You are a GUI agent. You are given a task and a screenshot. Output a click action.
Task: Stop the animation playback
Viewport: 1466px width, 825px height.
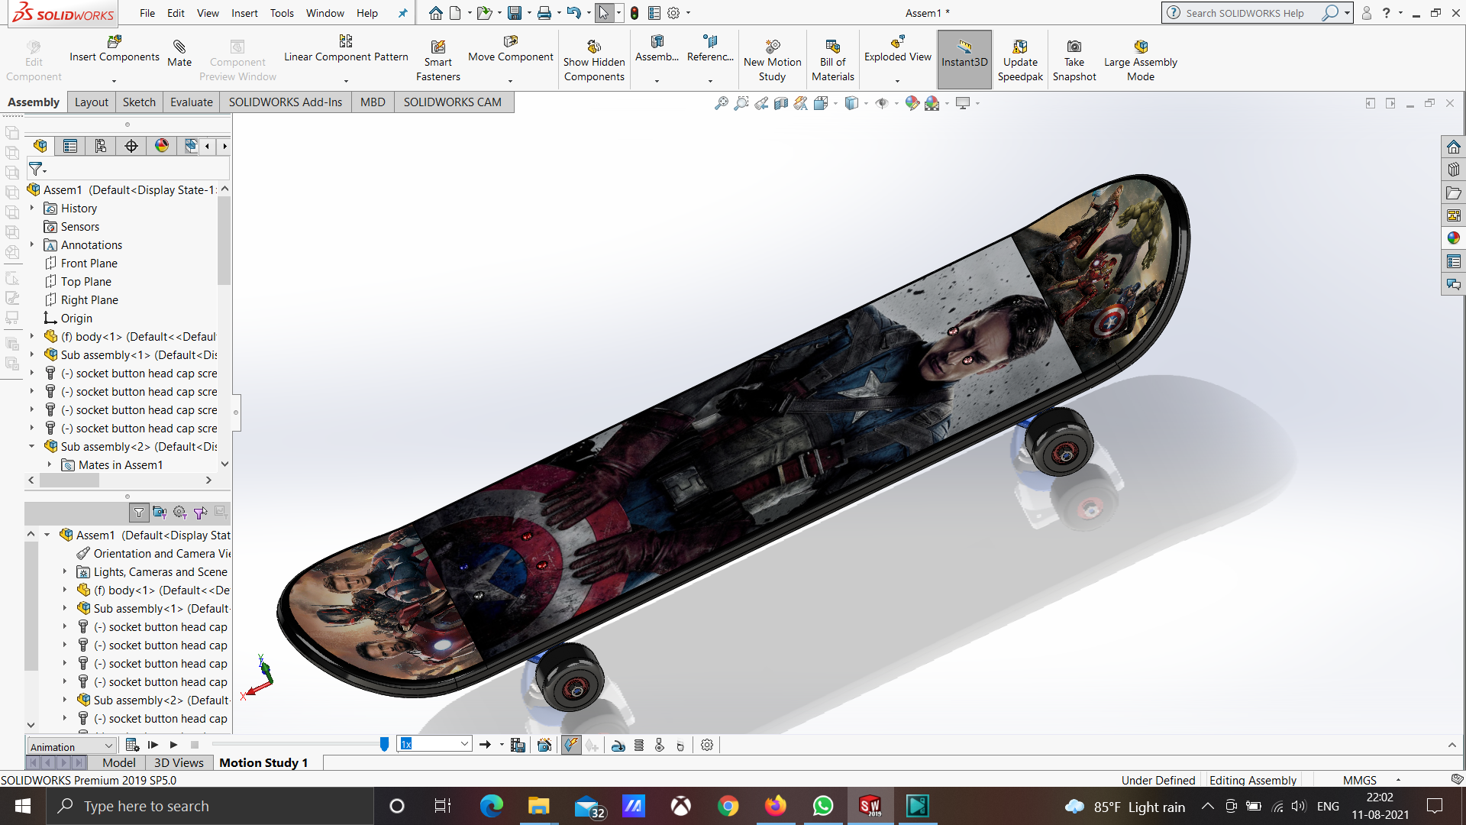195,745
